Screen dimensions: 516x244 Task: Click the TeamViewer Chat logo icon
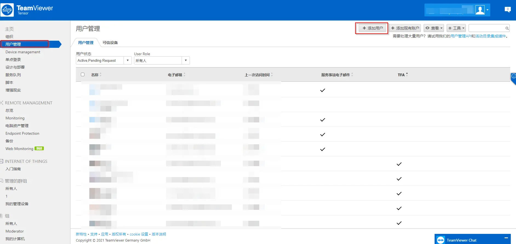[441, 240]
